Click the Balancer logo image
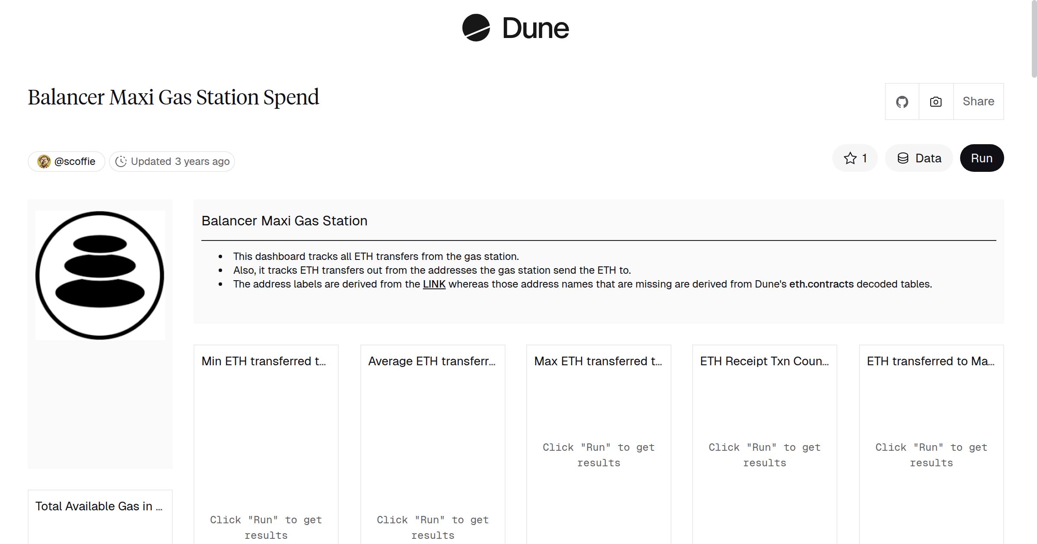The height and width of the screenshot is (544, 1037). pyautogui.click(x=100, y=275)
